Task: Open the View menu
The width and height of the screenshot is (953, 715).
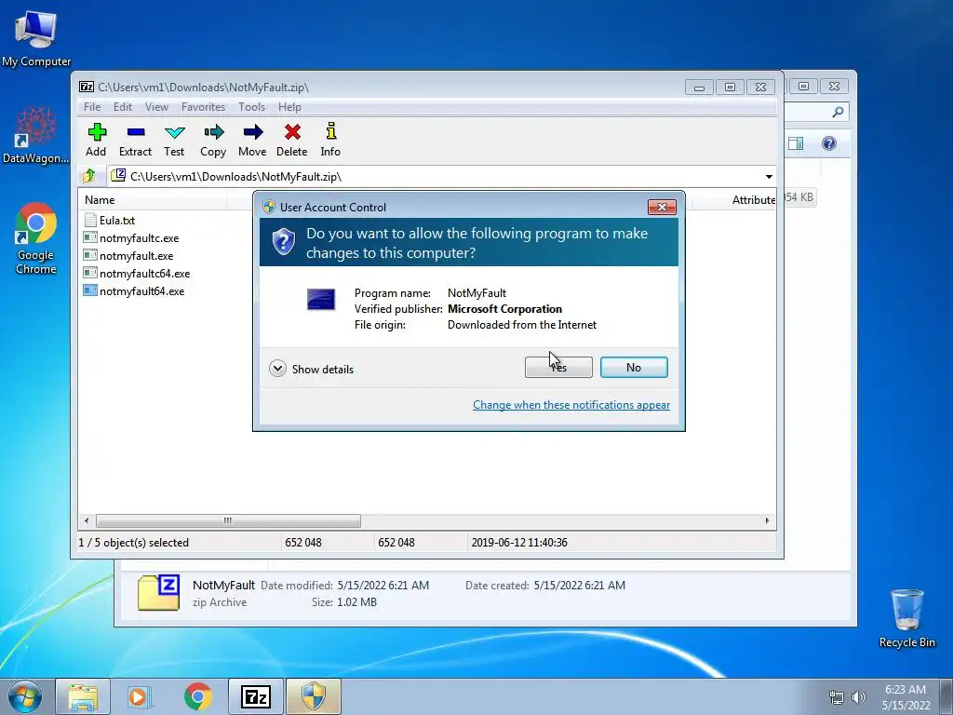Action: (156, 107)
